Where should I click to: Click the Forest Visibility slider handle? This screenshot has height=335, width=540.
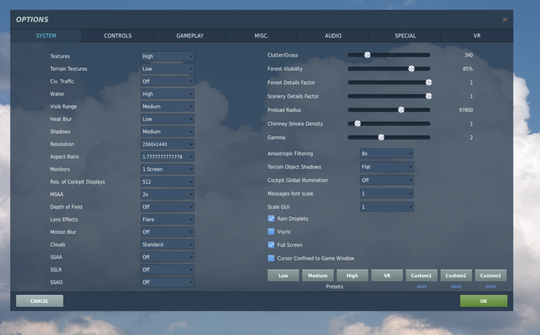click(x=411, y=69)
